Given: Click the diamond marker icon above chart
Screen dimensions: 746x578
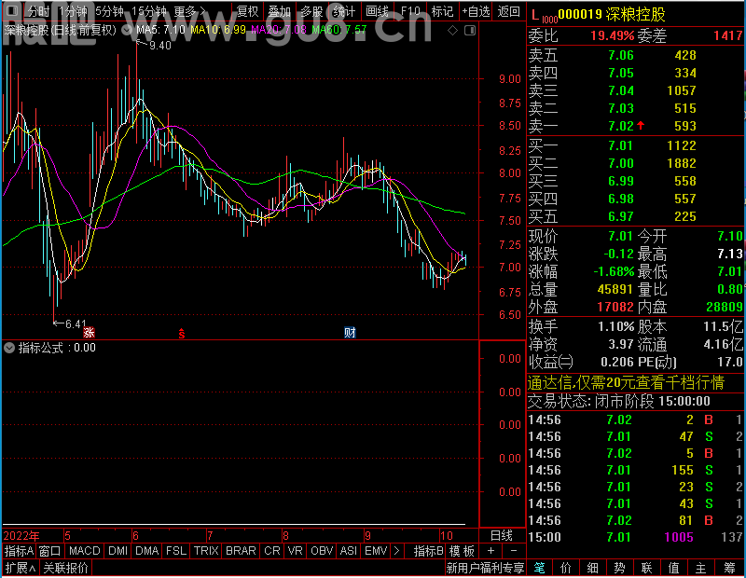Looking at the screenshot, I should click(x=453, y=31).
